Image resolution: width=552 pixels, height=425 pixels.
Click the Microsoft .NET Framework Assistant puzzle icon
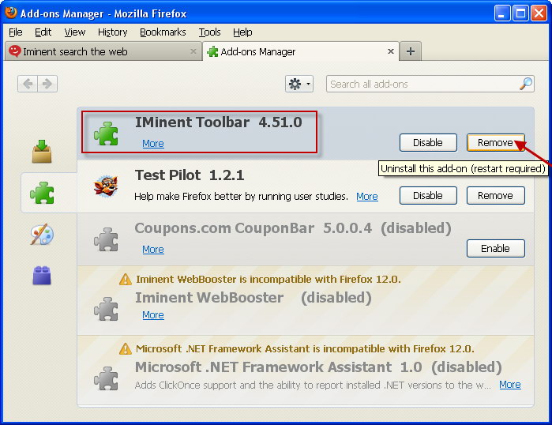[x=106, y=378]
